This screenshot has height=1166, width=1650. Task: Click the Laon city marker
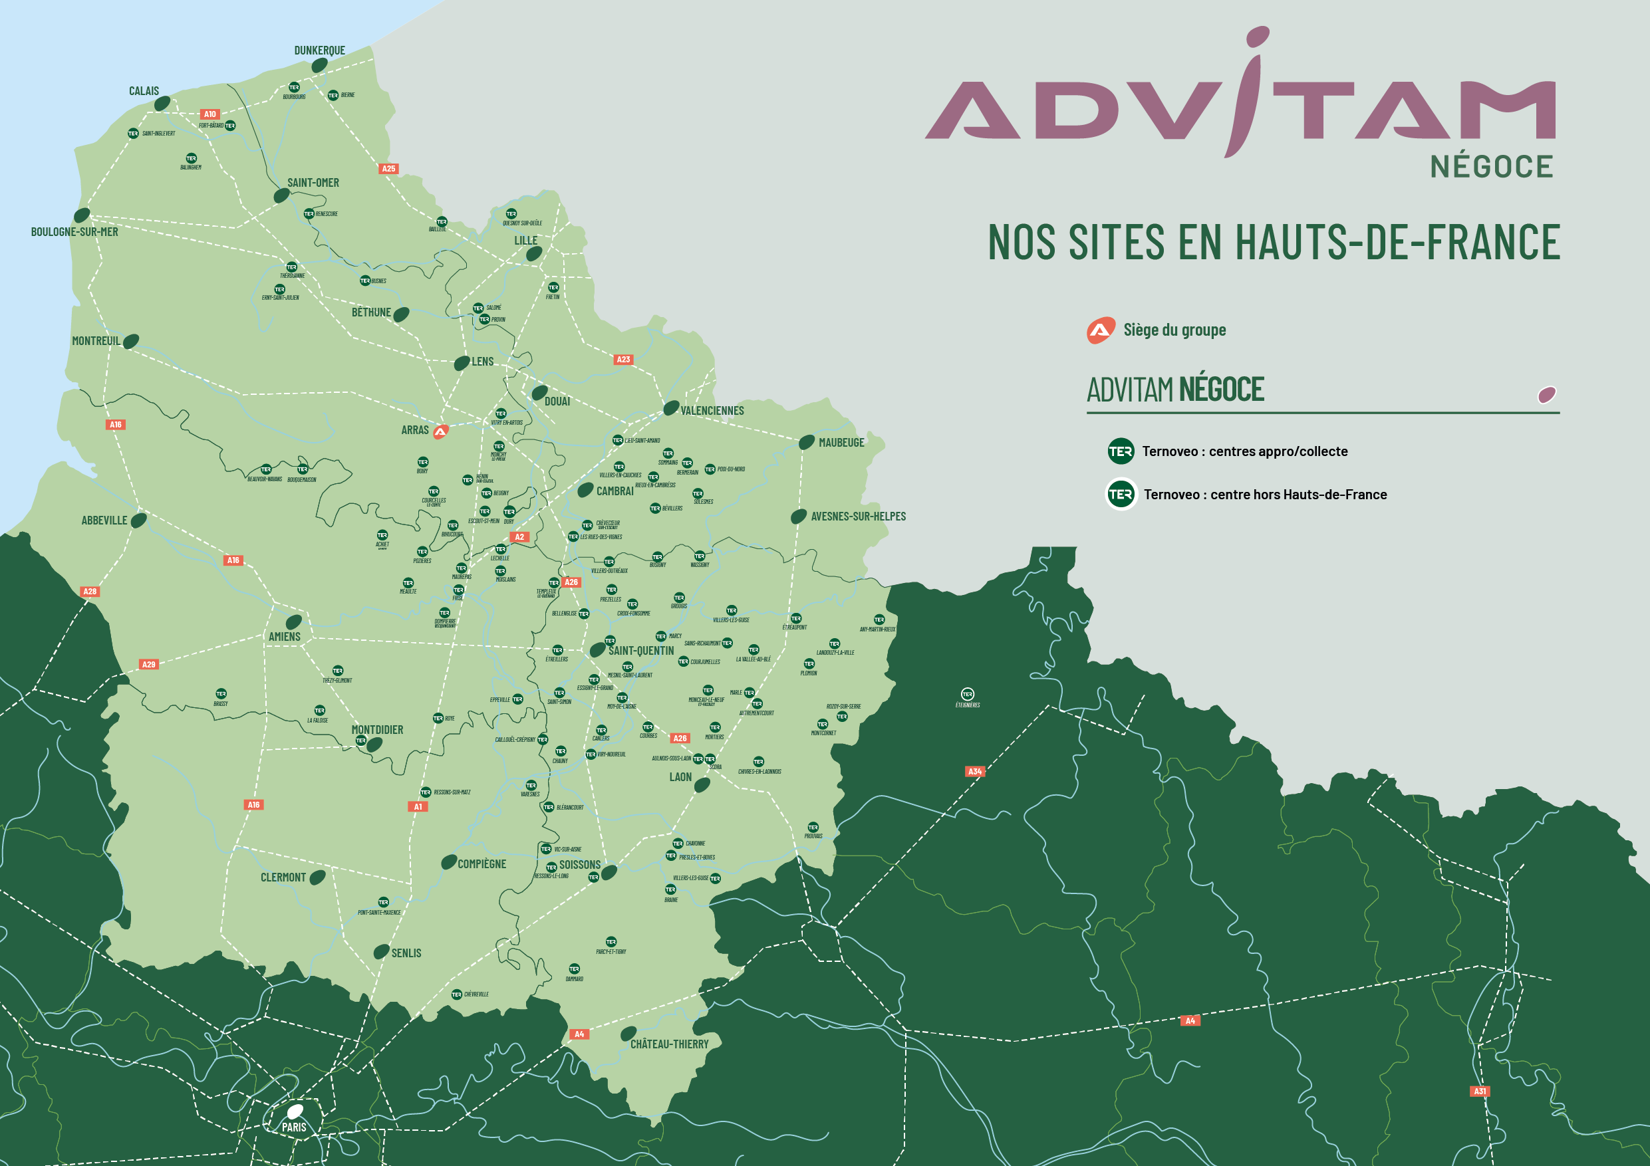tap(702, 784)
